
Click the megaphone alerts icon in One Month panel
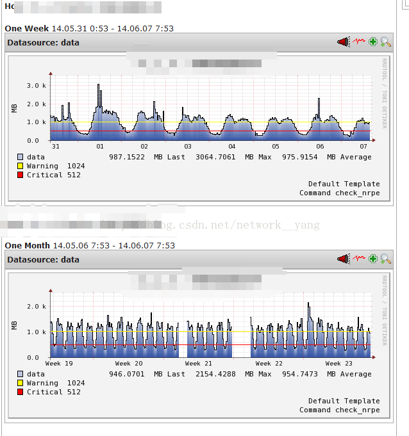[344, 259]
